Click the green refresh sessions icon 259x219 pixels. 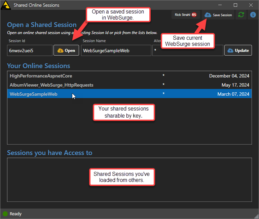point(241,15)
